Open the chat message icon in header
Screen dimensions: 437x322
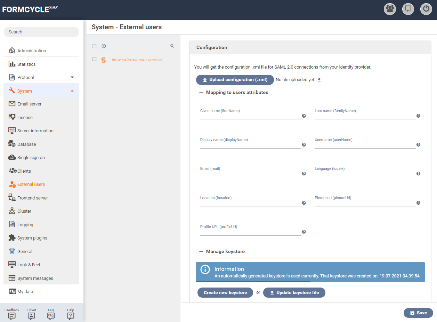[x=408, y=9]
